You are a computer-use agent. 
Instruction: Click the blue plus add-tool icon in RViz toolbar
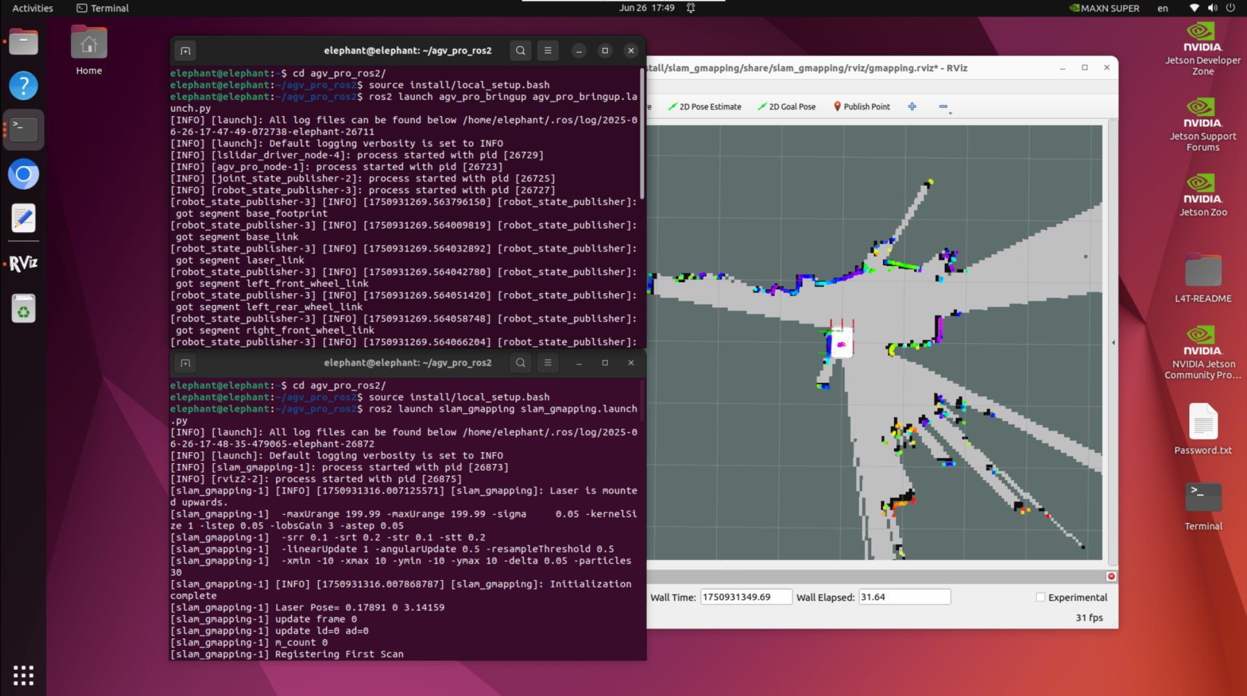point(912,106)
